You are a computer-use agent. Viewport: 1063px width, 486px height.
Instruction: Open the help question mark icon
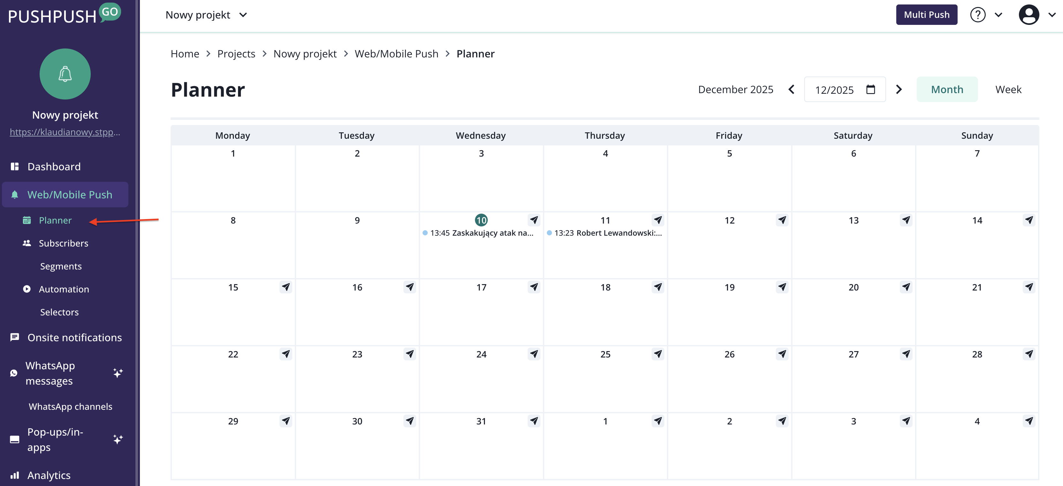tap(978, 15)
